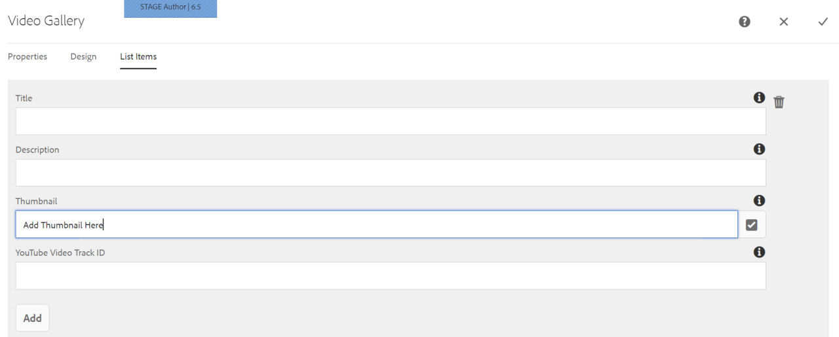Focus the Description input field
This screenshot has width=839, height=337.
pyautogui.click(x=391, y=173)
